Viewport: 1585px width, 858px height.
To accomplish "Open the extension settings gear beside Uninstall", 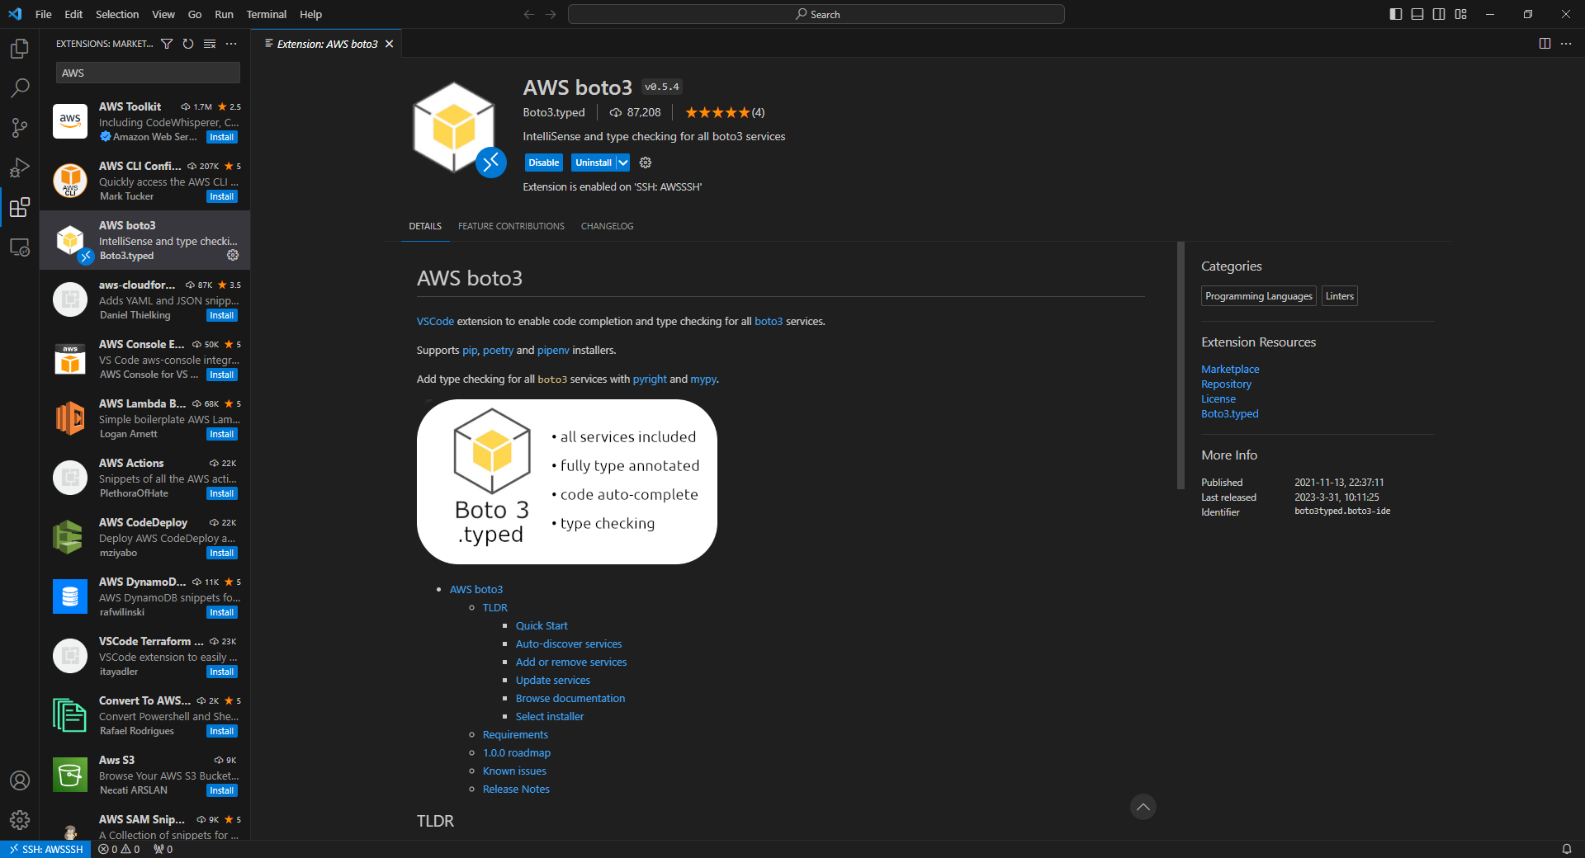I will point(646,163).
